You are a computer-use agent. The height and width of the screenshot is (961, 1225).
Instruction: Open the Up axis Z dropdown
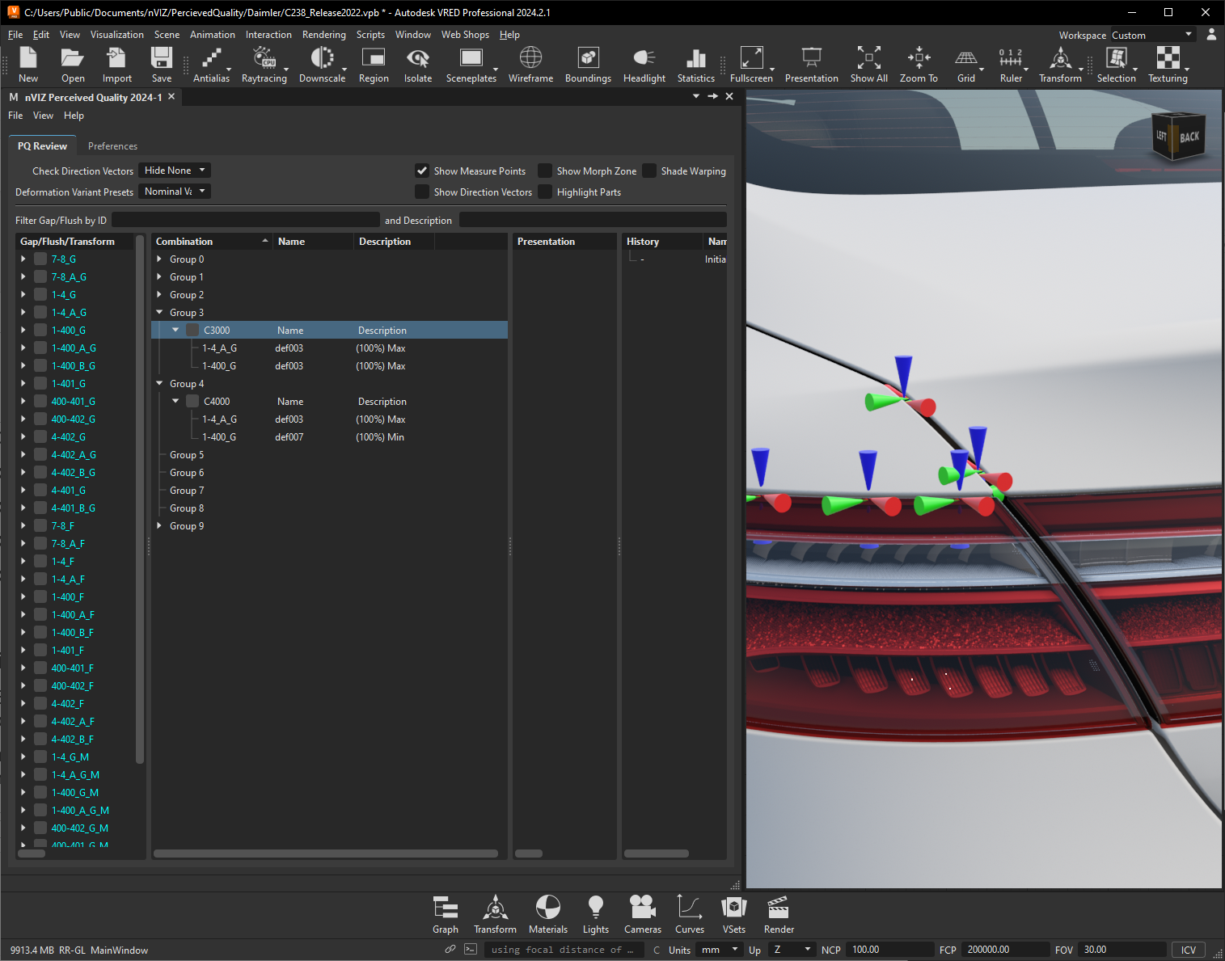[791, 950]
